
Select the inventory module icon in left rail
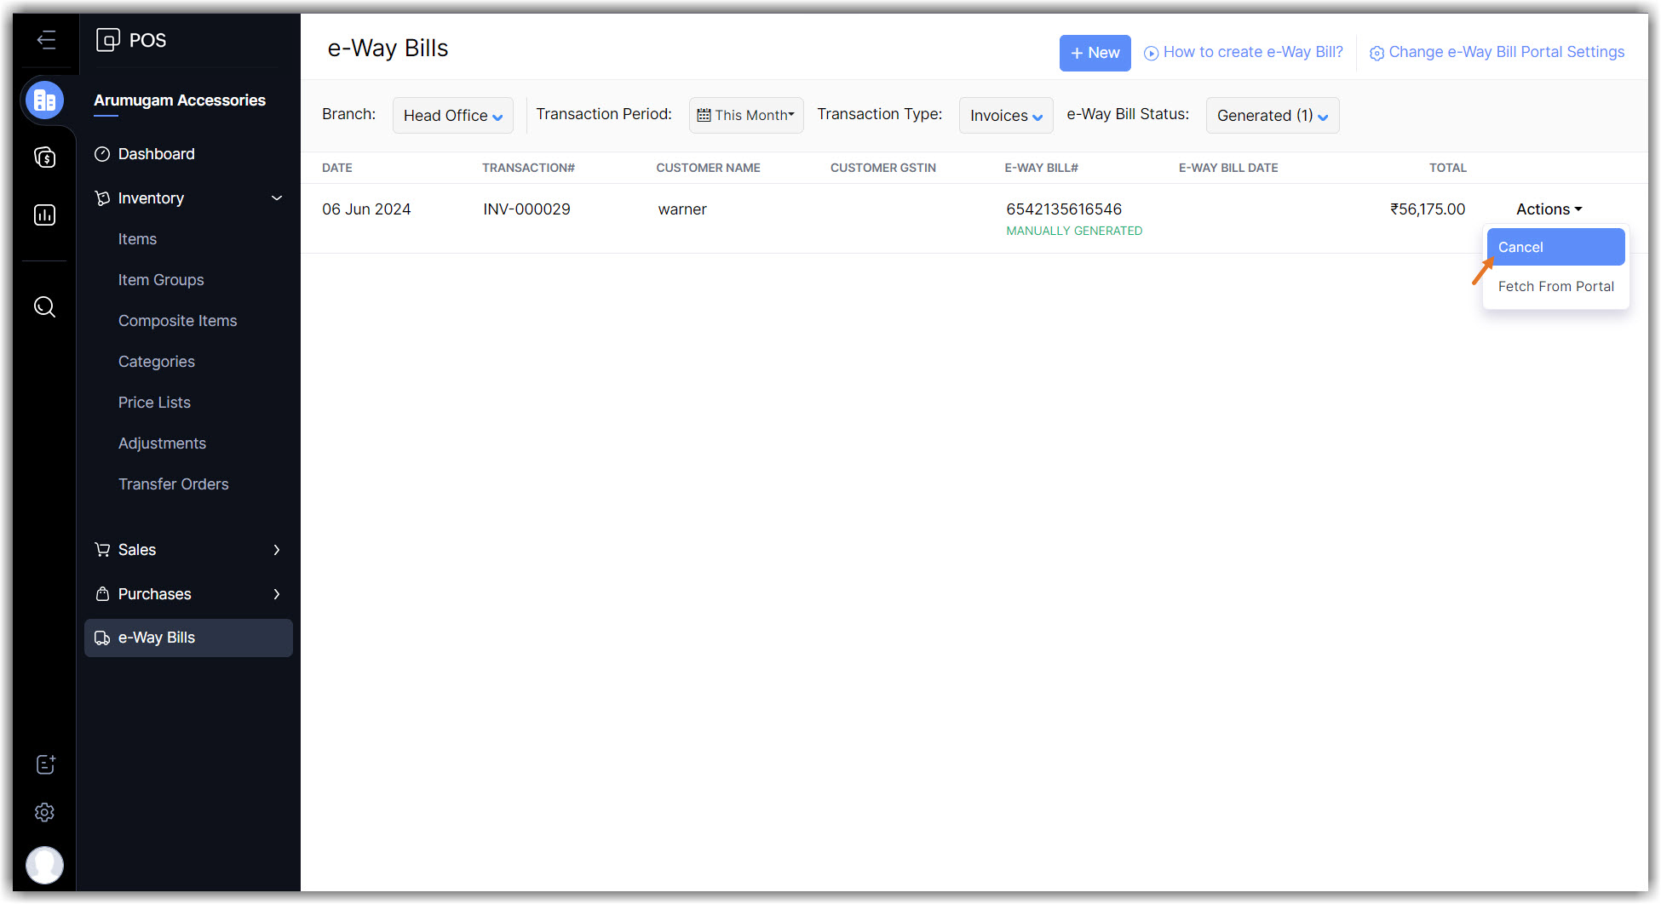pos(45,100)
